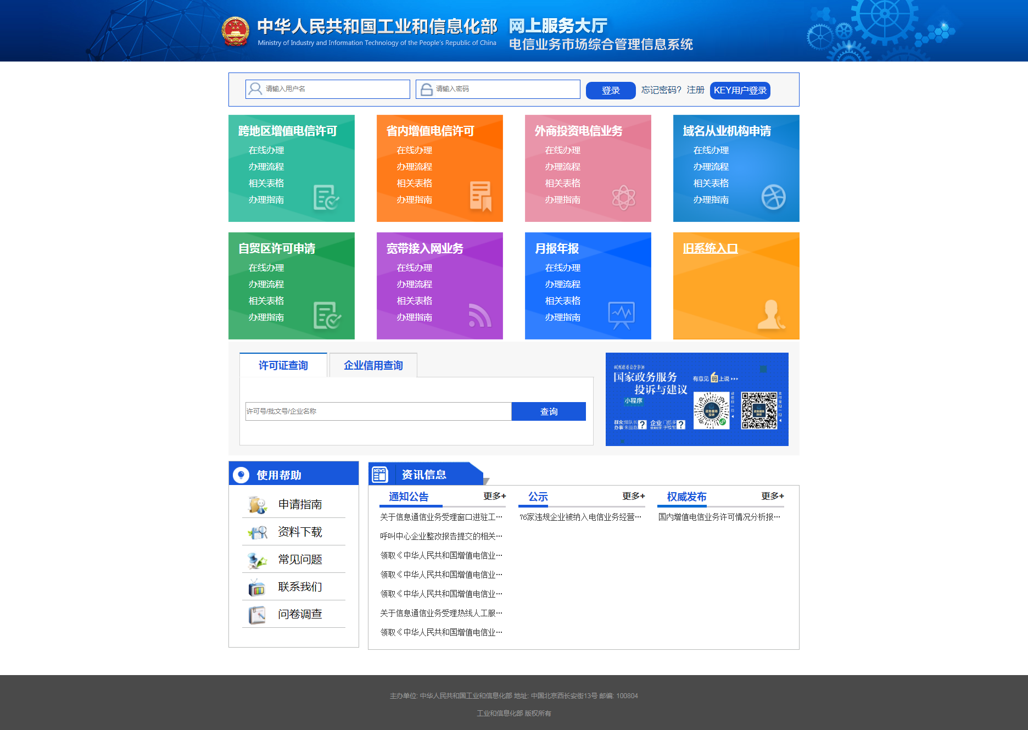Open 资料下载 help link
Image resolution: width=1028 pixels, height=730 pixels.
click(x=300, y=532)
